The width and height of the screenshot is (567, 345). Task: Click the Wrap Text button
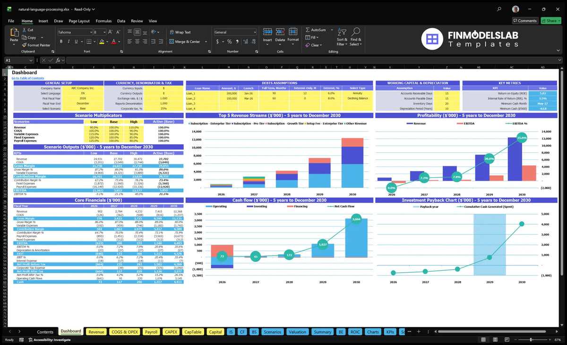coord(180,32)
